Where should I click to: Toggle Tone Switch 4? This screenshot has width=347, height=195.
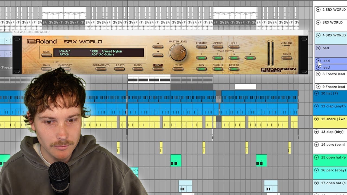coord(250,58)
